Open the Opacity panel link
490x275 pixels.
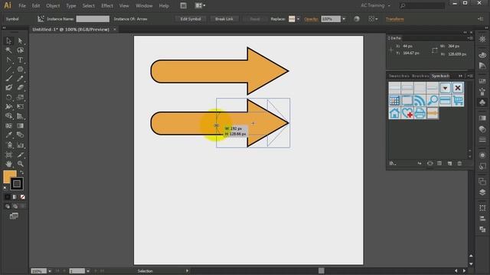point(311,19)
